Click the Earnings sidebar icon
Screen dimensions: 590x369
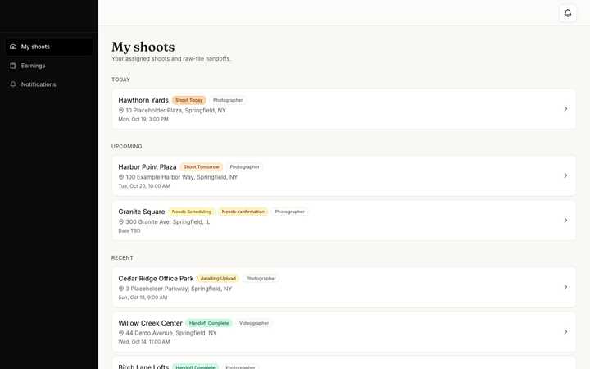[x=13, y=66]
